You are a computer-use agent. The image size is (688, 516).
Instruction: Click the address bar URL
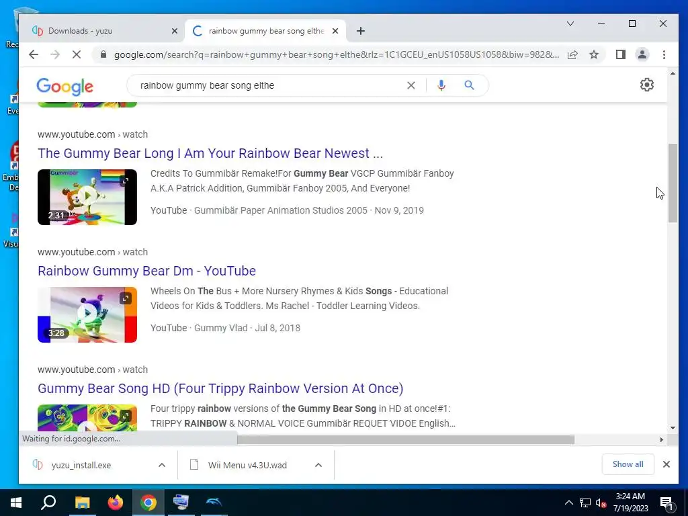coord(336,54)
